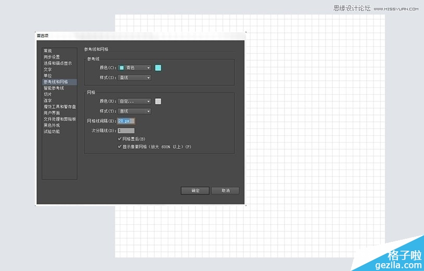Click the cyan guides color swatch
The width and height of the screenshot is (424, 271).
[x=158, y=68]
